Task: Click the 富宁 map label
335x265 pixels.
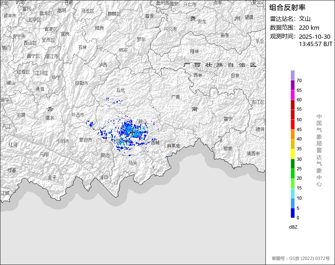Action: pos(228,119)
